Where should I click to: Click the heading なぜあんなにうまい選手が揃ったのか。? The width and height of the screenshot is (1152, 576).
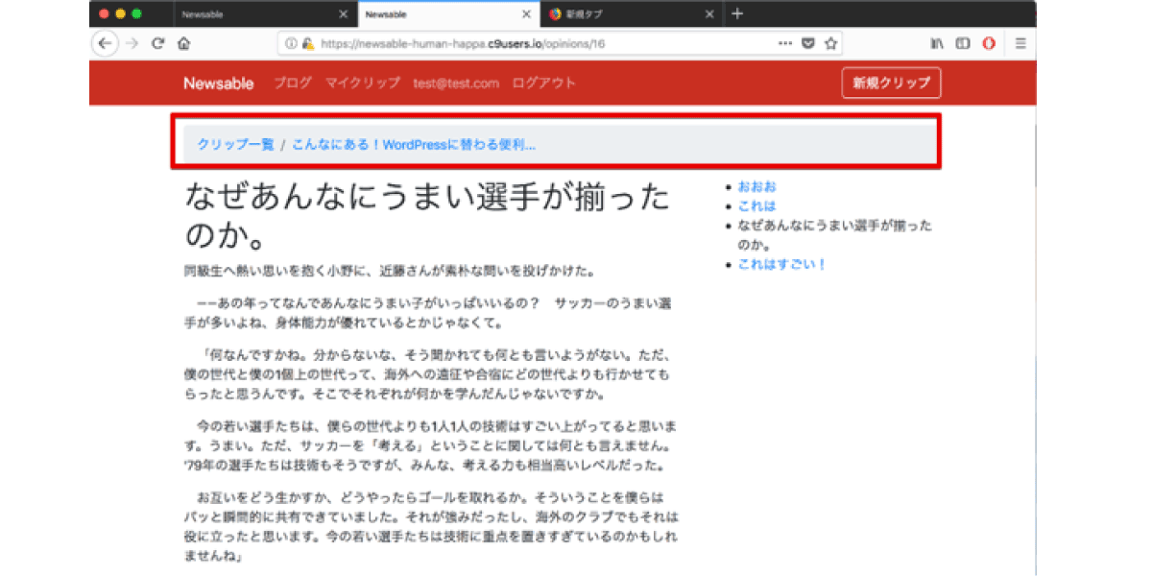pyautogui.click(x=427, y=216)
